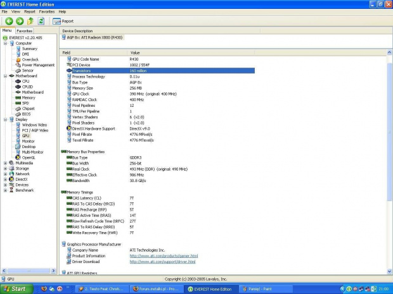Open Power Management in the tree
The image size is (393, 294).
pos(37,64)
